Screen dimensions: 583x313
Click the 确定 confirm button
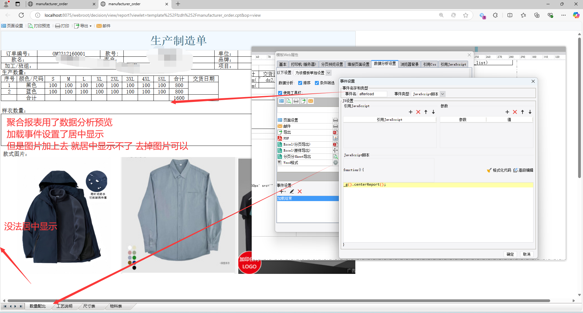tap(510, 254)
